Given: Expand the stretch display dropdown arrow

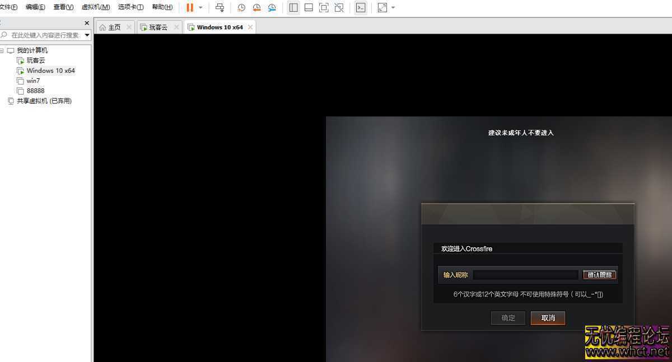Looking at the screenshot, I should pos(393,8).
